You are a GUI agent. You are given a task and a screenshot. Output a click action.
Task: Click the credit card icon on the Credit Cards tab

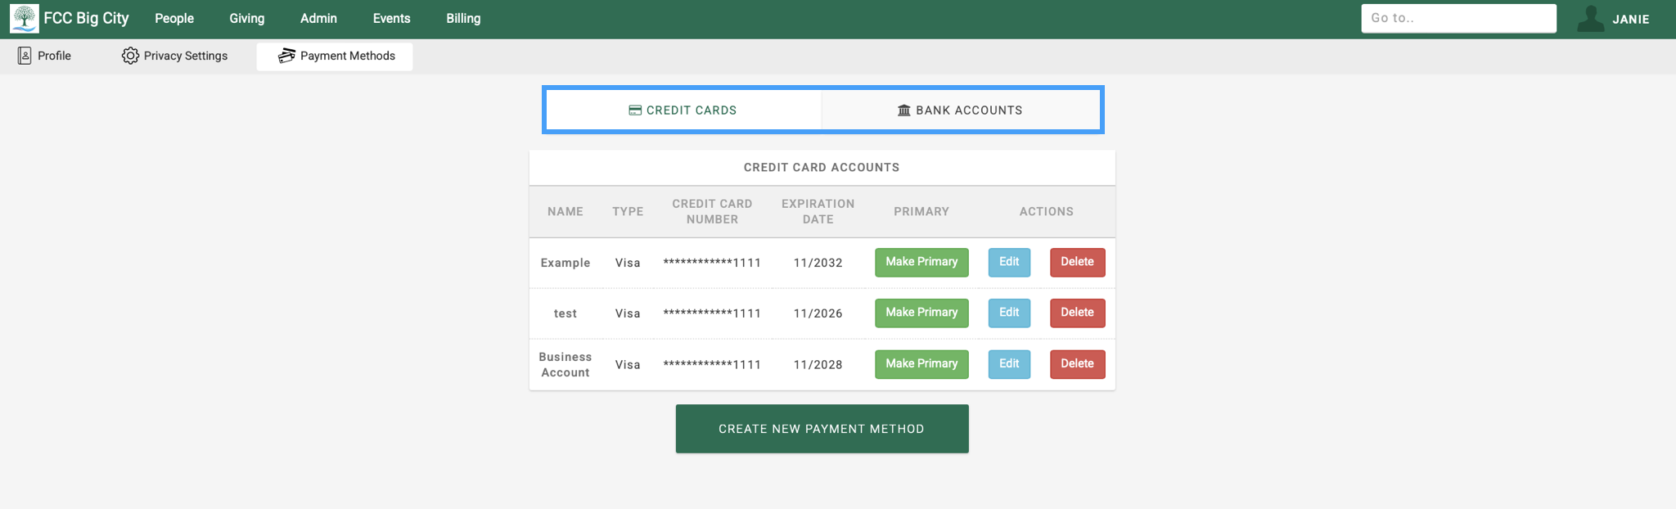(x=634, y=110)
